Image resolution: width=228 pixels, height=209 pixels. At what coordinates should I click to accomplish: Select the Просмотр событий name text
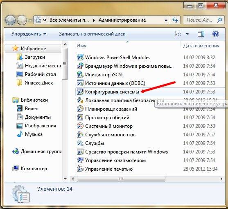107,118
